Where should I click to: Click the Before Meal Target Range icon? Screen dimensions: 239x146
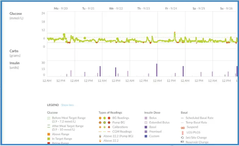[49, 118]
